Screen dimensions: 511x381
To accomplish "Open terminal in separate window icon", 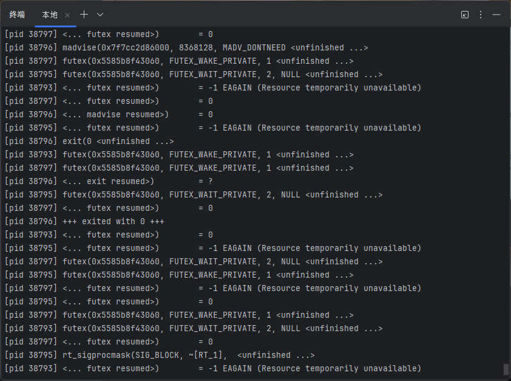I will tap(465, 15).
